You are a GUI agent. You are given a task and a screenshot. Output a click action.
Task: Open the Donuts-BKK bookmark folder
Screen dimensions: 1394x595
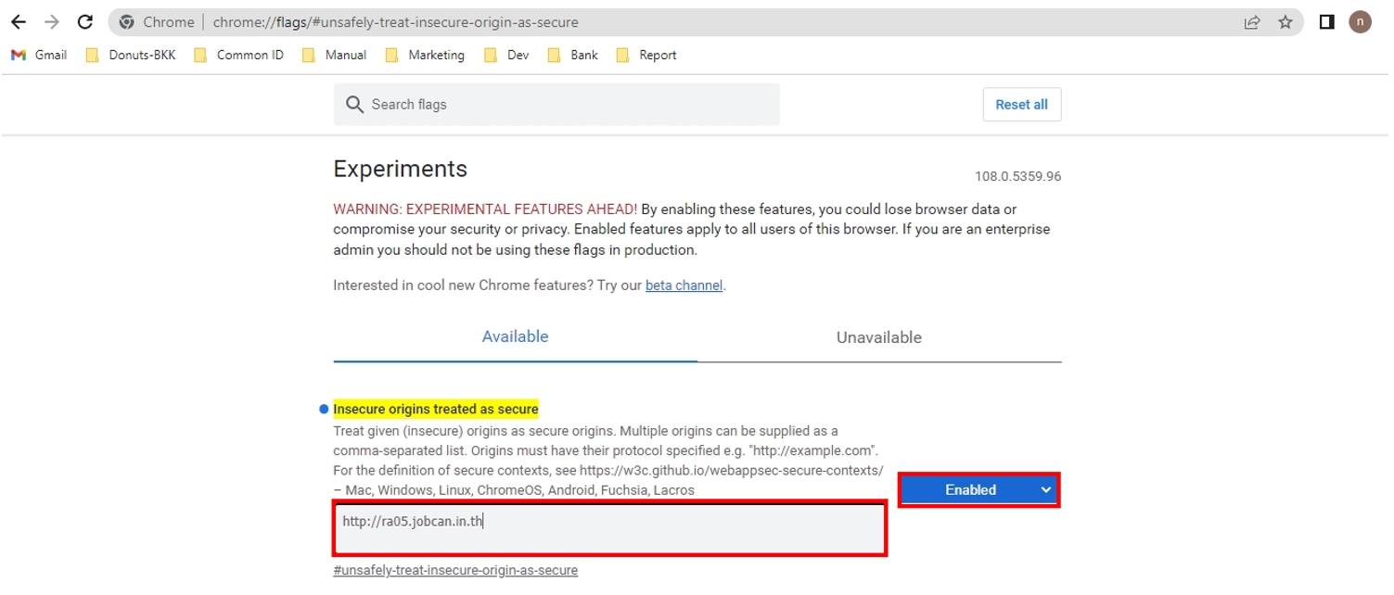click(x=130, y=55)
